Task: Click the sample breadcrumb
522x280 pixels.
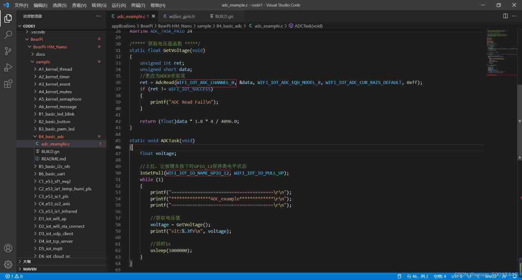Action: click(204, 26)
